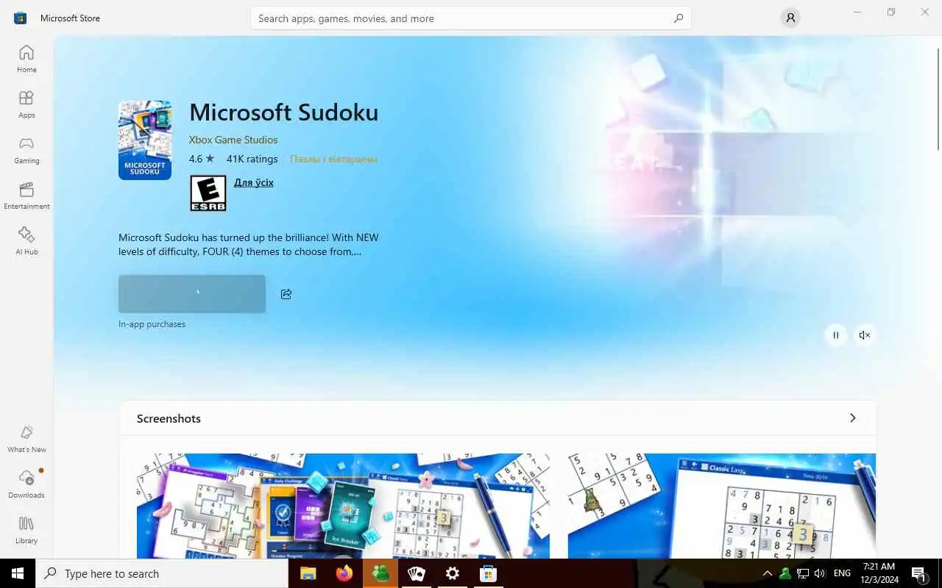
Task: Open What's New page
Action: [26, 439]
